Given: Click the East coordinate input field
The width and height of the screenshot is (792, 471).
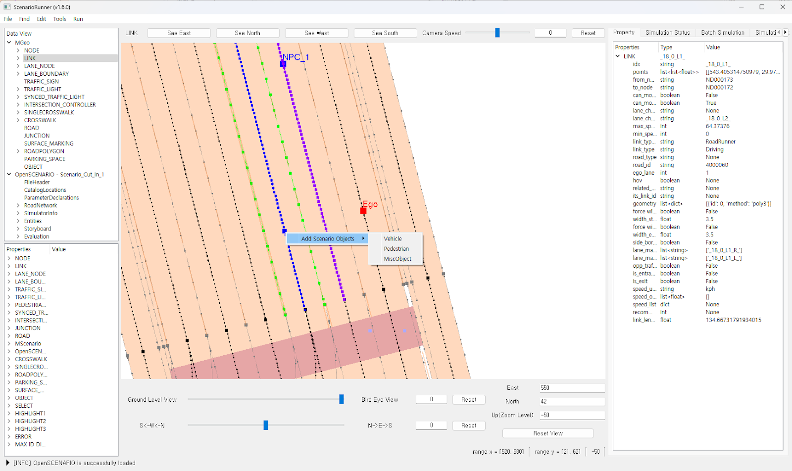Looking at the screenshot, I should (572, 388).
